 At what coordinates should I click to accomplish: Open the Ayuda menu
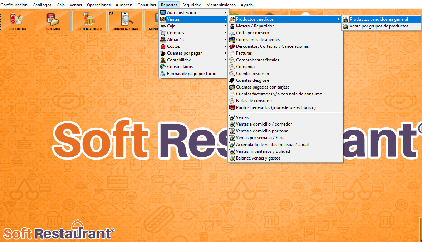(x=246, y=5)
